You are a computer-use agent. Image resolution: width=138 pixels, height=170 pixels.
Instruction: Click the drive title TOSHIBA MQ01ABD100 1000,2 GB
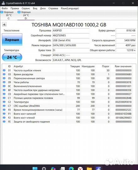69,25
